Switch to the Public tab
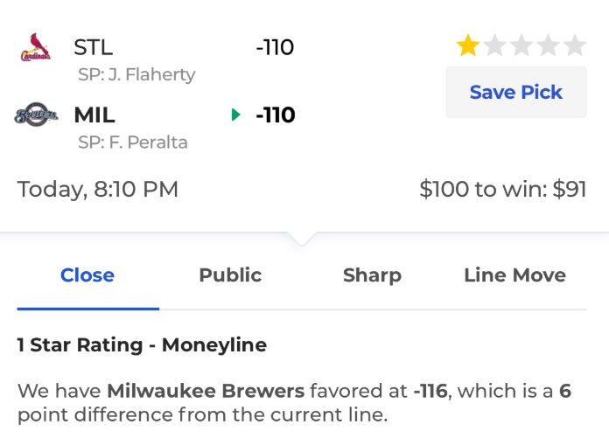609x445 pixels. 230,275
